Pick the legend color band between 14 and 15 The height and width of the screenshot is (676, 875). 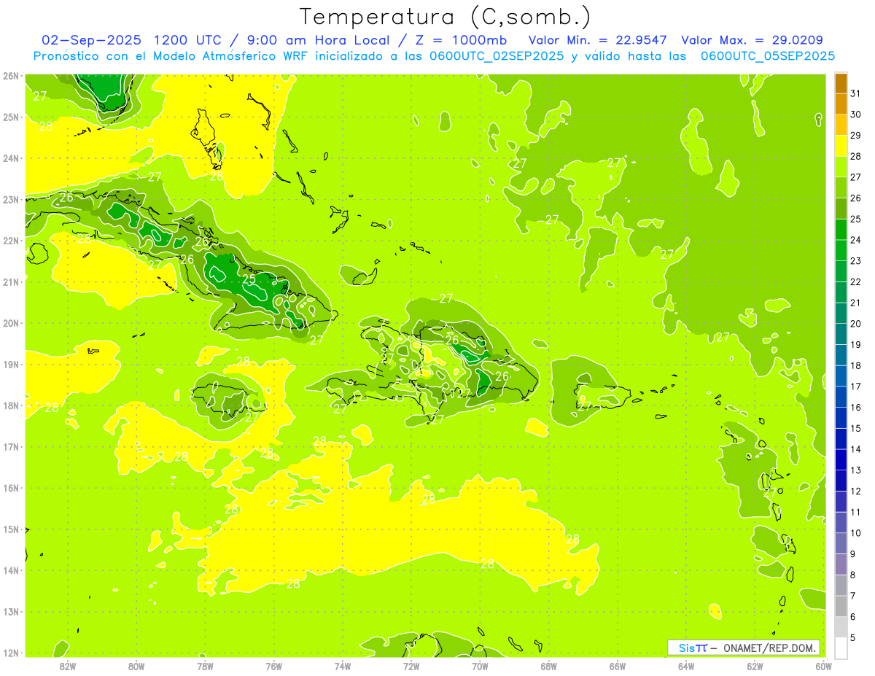(x=841, y=438)
